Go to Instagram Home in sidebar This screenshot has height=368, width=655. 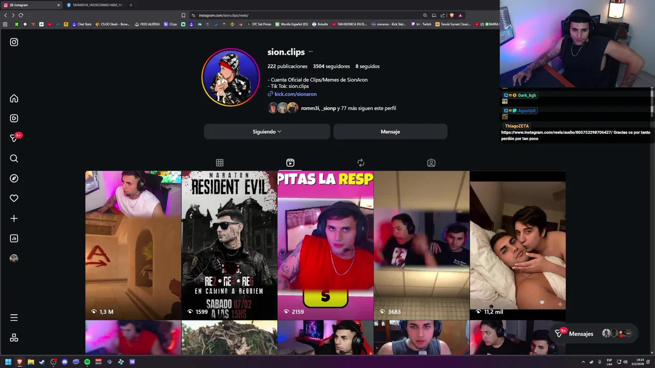click(14, 98)
